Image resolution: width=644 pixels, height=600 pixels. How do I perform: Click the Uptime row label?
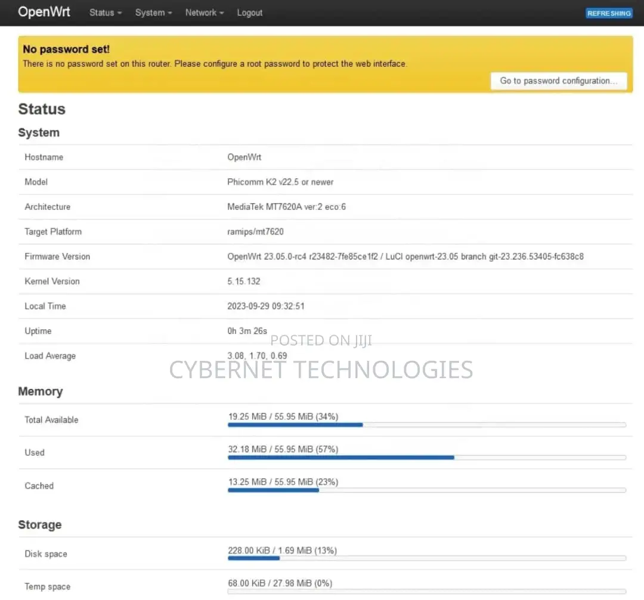click(x=38, y=331)
